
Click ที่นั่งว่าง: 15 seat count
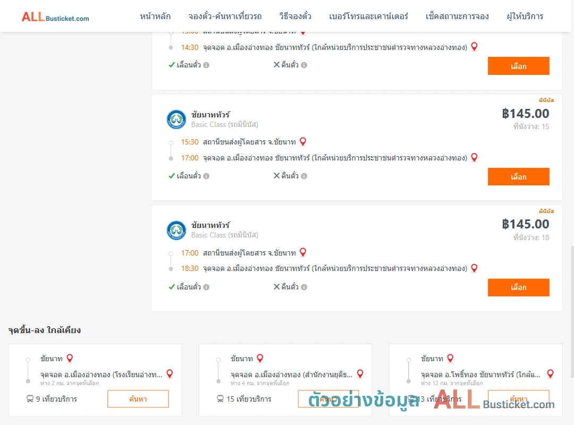(531, 126)
